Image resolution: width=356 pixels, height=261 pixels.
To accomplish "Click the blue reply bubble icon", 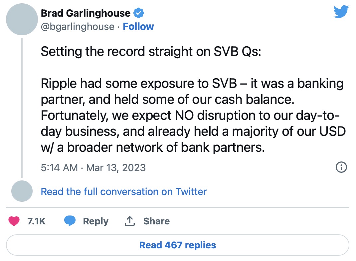I will pos(70,221).
